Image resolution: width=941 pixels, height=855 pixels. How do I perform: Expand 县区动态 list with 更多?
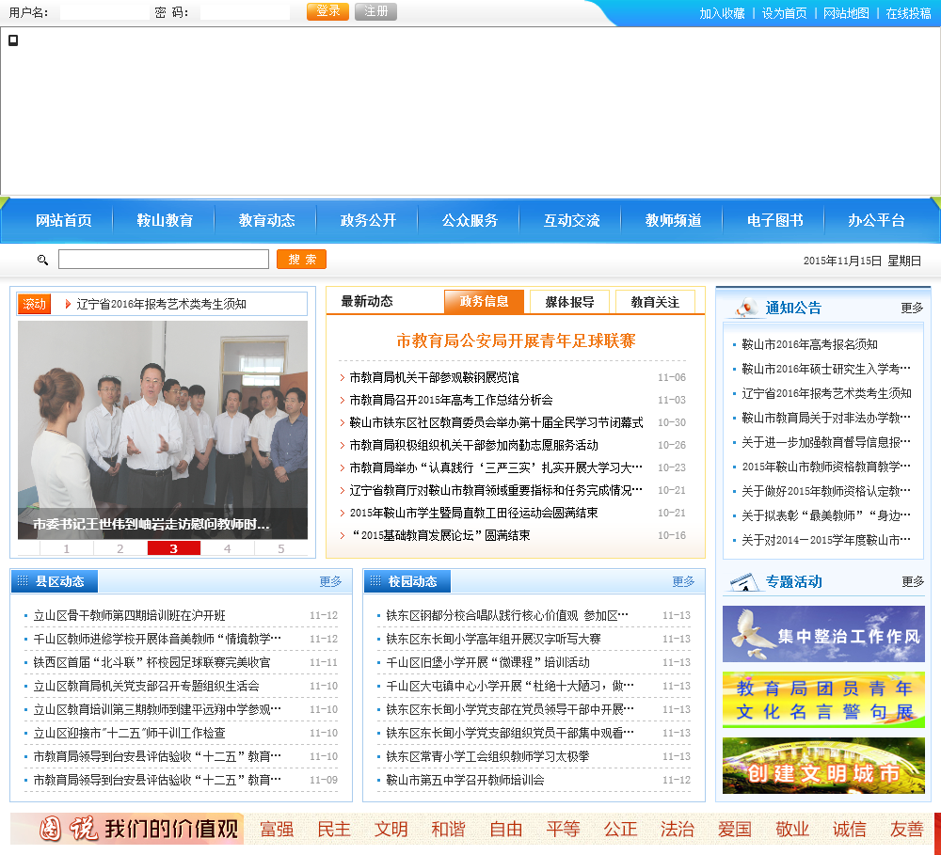(x=330, y=581)
